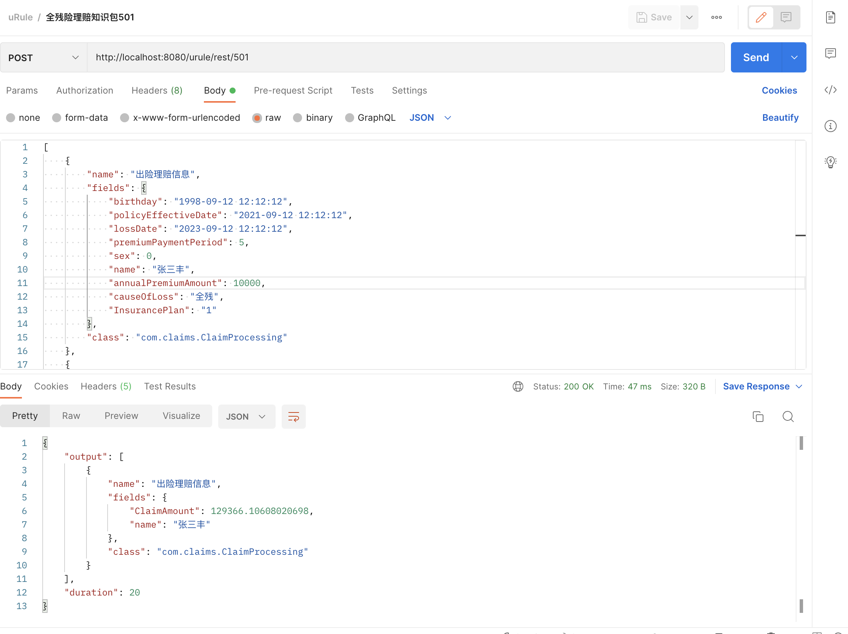Switch to the Pre-request Script tab
The width and height of the screenshot is (848, 634).
[293, 91]
